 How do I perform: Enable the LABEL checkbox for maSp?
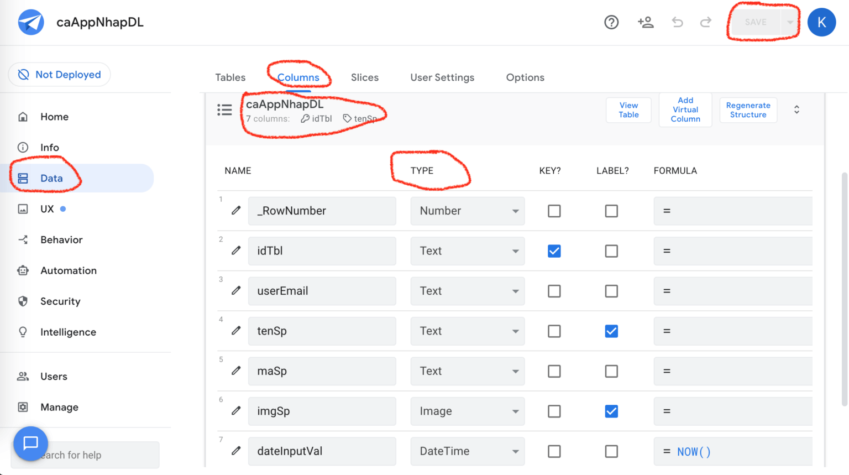[611, 371]
